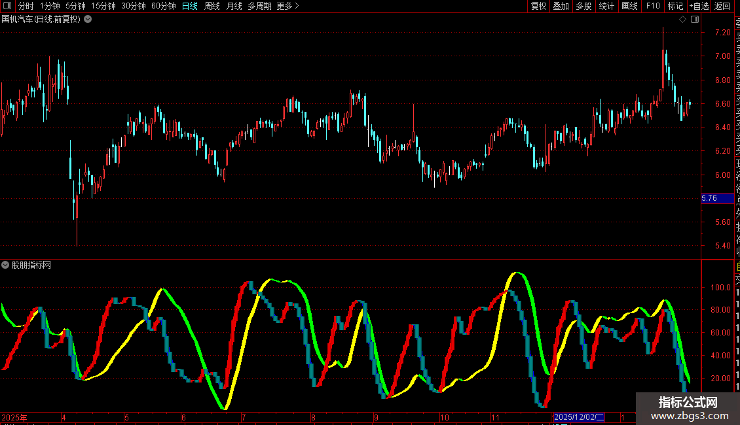Click the panel layout icon in main chart
740x425 pixels.
695,20
